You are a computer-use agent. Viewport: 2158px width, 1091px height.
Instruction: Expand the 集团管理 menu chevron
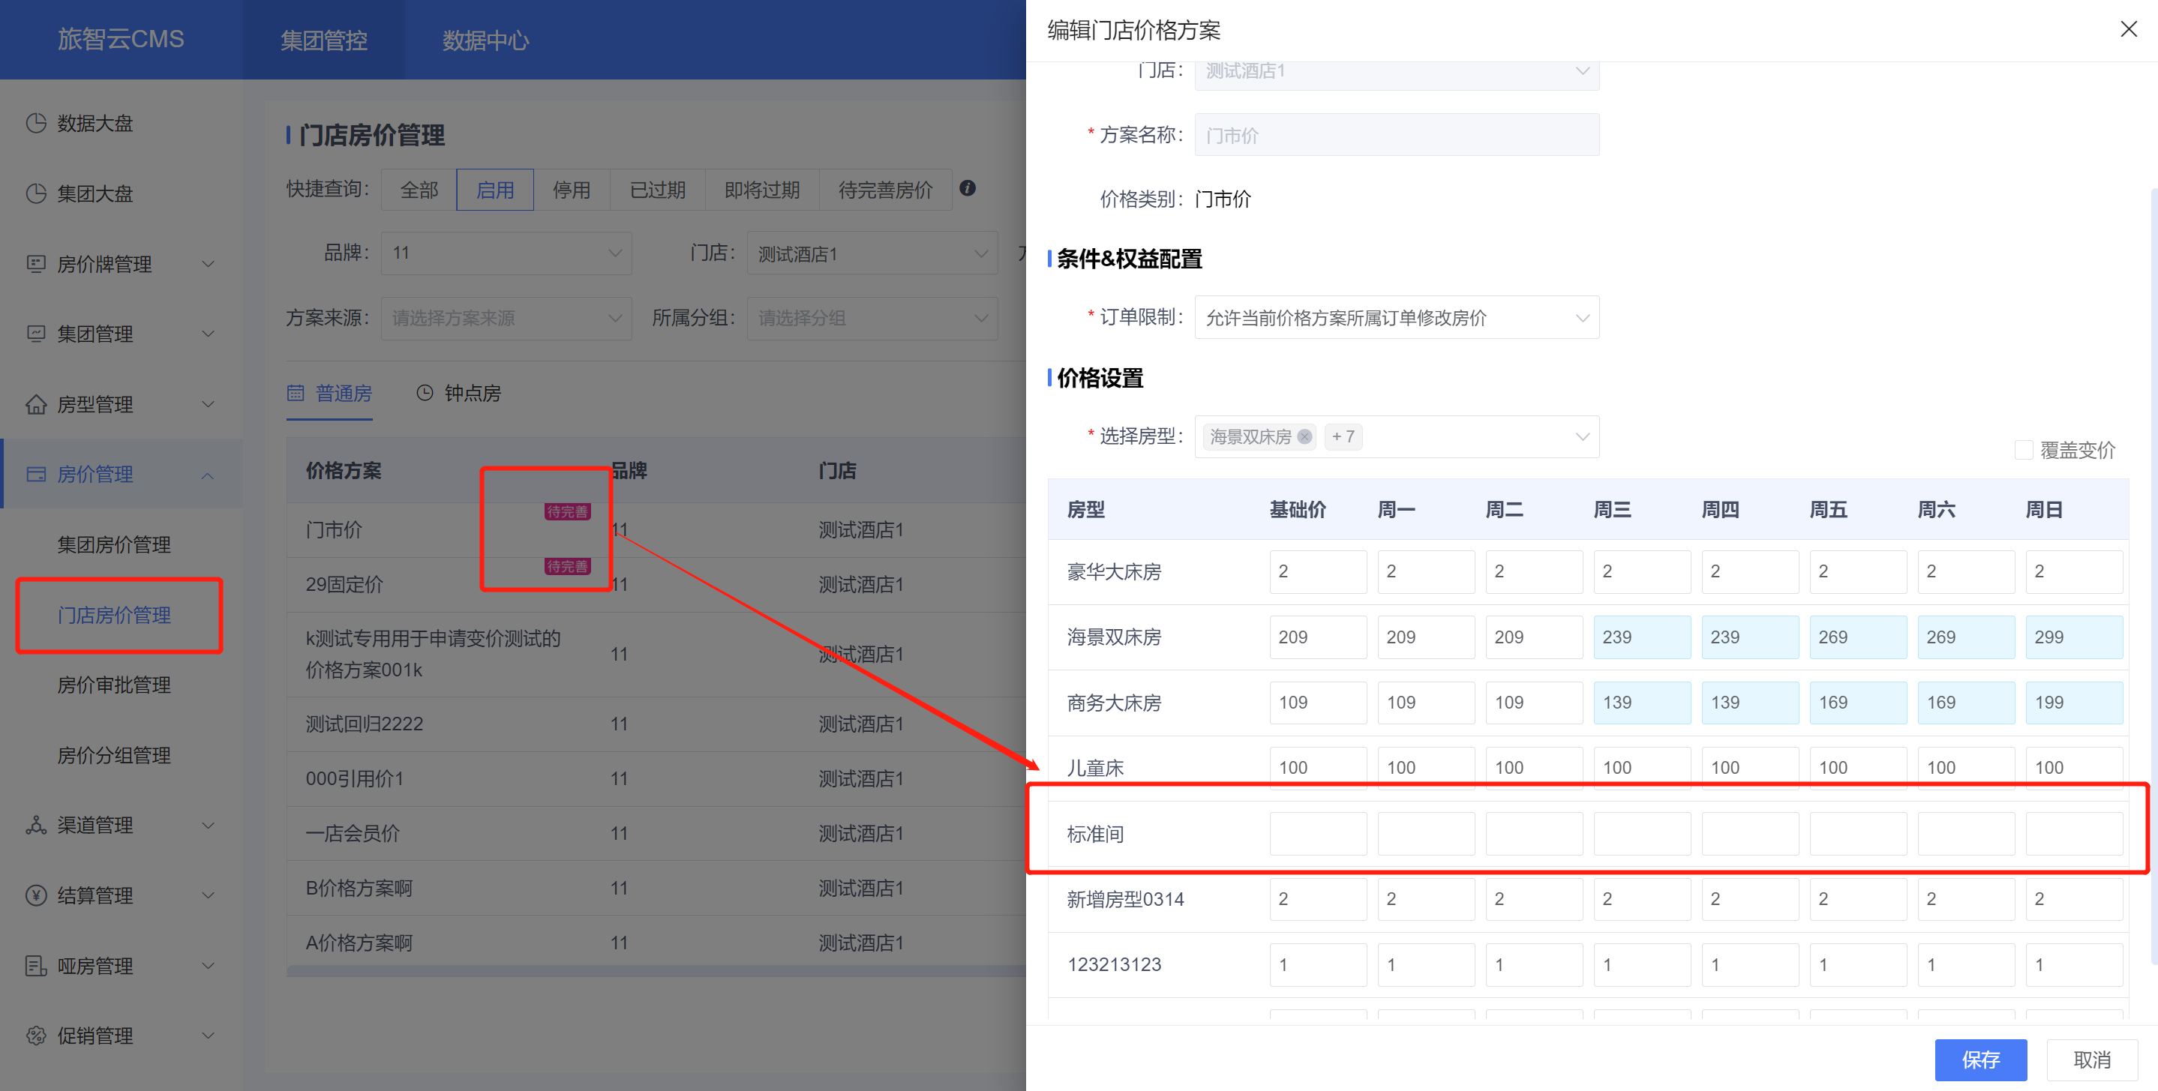tap(209, 333)
